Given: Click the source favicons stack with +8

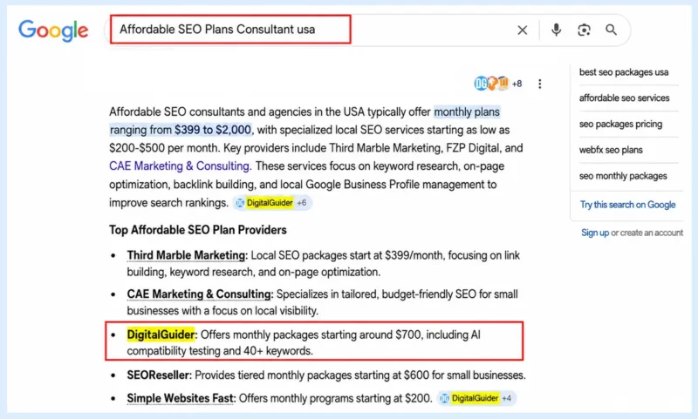Looking at the screenshot, I should tap(498, 83).
